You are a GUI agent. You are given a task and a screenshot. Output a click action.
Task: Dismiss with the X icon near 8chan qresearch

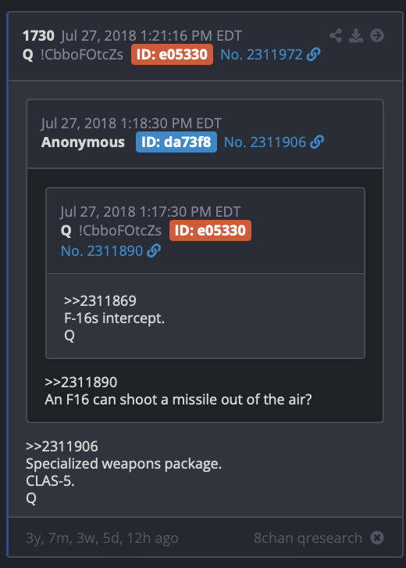click(376, 537)
